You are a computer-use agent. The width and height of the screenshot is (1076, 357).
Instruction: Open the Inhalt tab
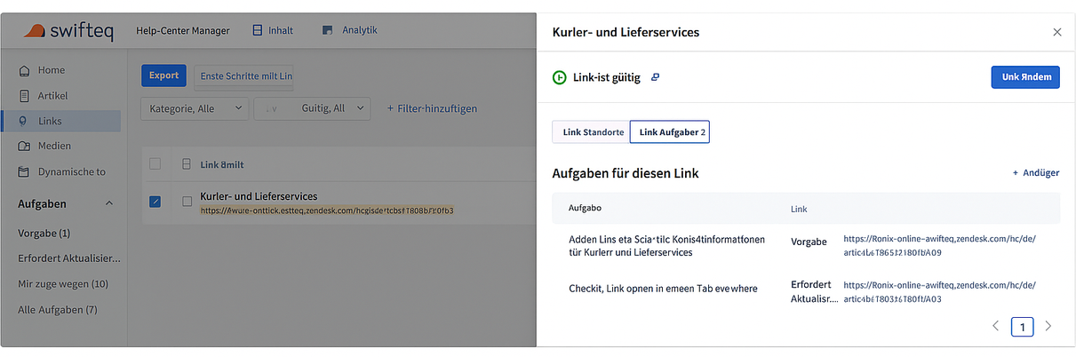[274, 30]
